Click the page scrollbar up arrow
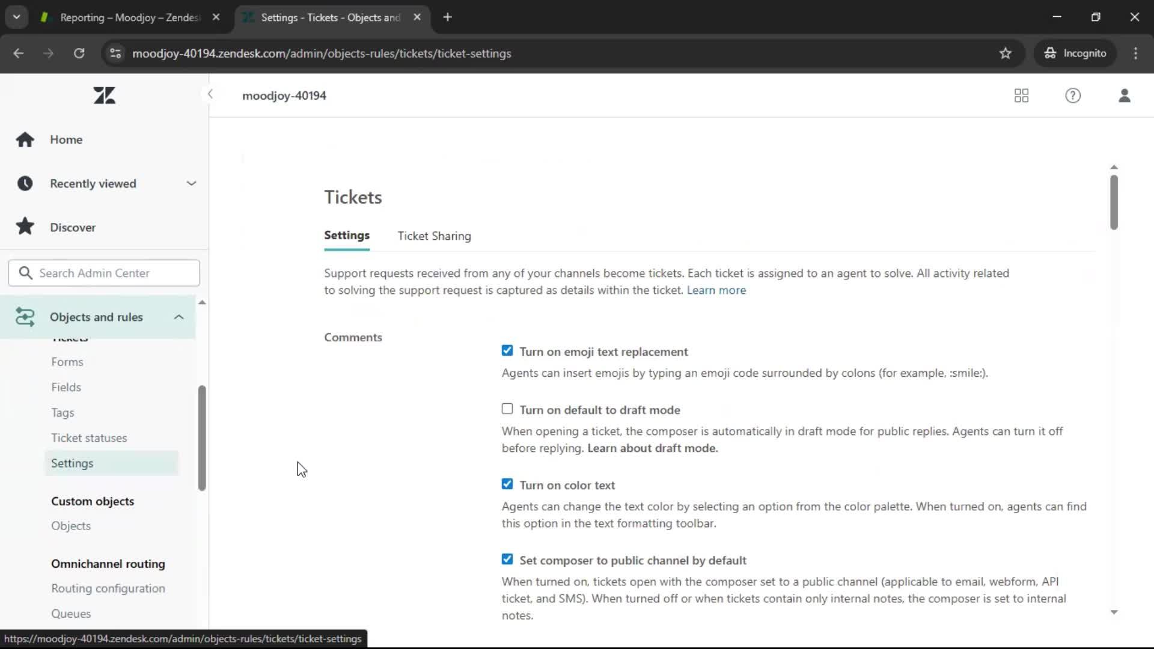The height and width of the screenshot is (649, 1154). pos(1114,167)
